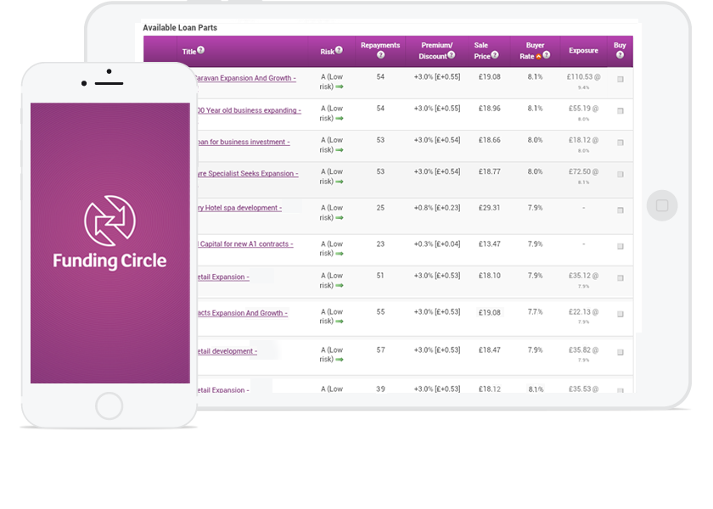Click green risk arrow in retail development row

[x=340, y=360]
